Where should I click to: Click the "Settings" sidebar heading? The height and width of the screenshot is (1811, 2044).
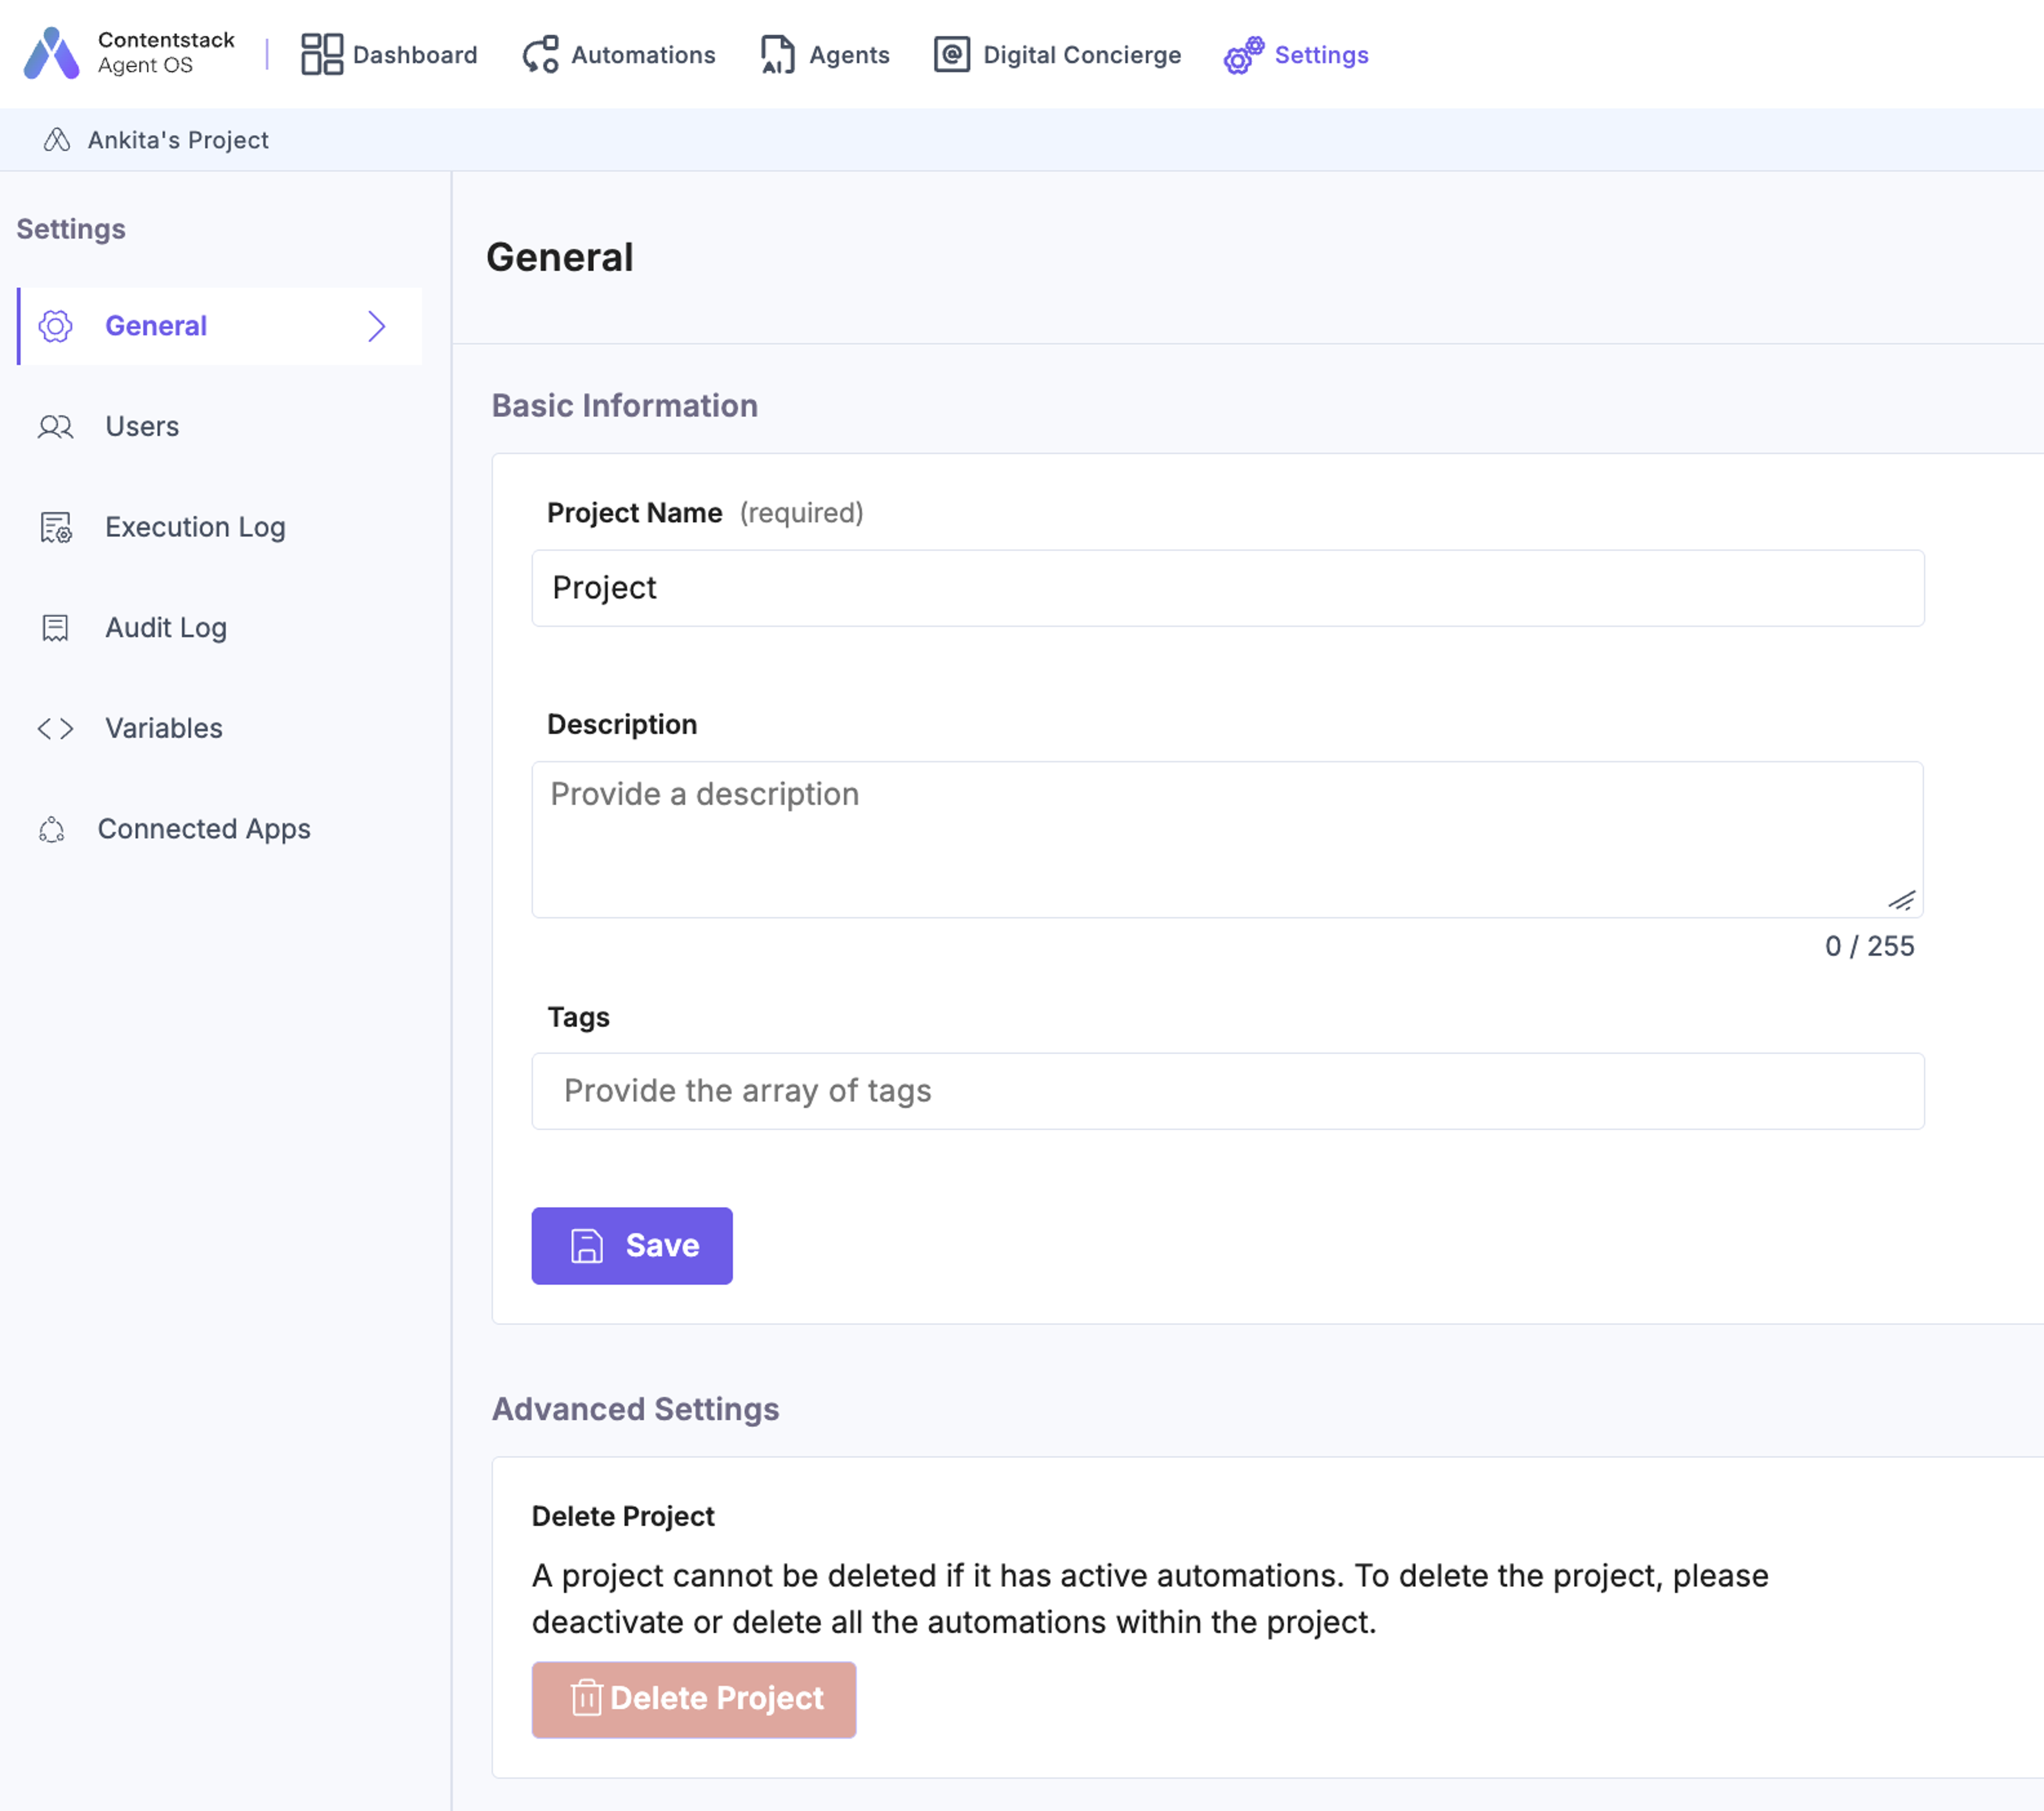click(x=71, y=229)
